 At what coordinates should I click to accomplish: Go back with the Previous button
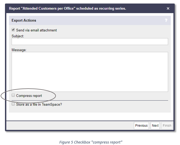[x=141, y=126]
